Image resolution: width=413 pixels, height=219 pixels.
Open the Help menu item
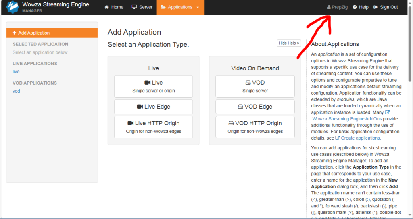[361, 7]
